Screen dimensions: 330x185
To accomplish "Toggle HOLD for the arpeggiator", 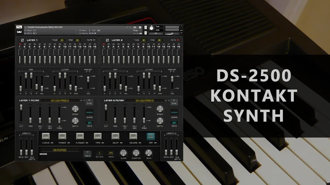I will click(x=88, y=154).
